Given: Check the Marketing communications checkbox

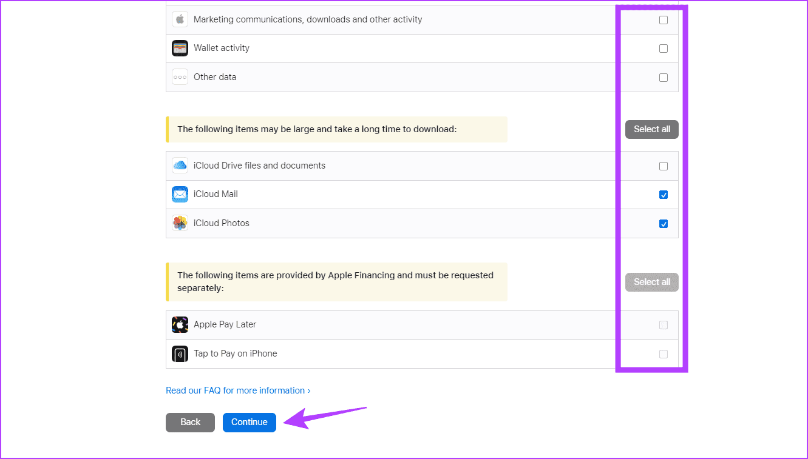Looking at the screenshot, I should (x=664, y=20).
